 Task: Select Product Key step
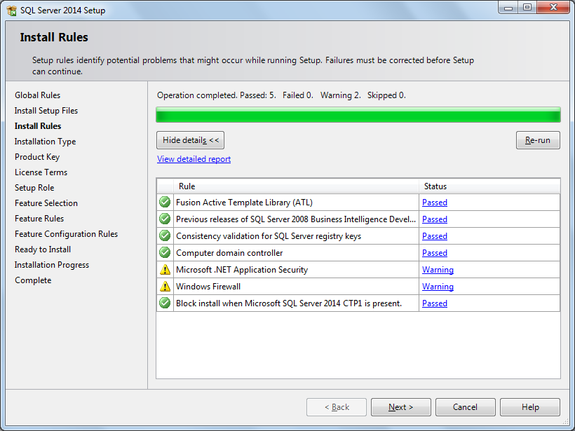tap(37, 157)
